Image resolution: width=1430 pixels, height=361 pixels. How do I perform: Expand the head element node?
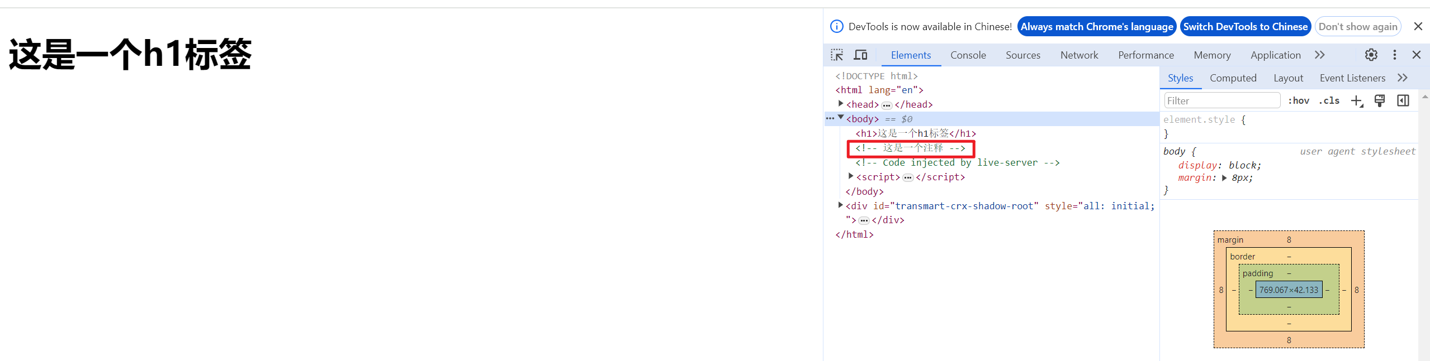click(x=840, y=104)
